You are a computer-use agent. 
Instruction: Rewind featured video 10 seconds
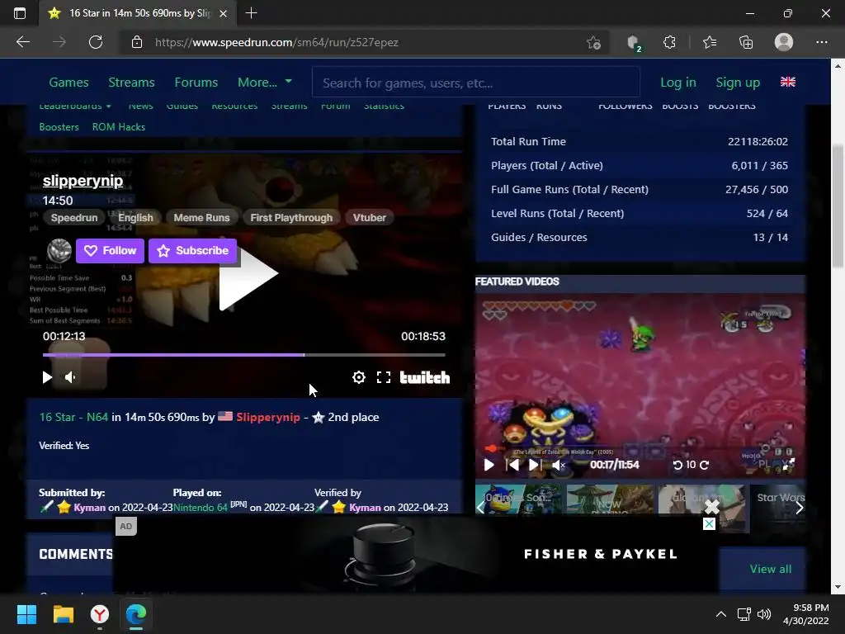[x=678, y=465]
